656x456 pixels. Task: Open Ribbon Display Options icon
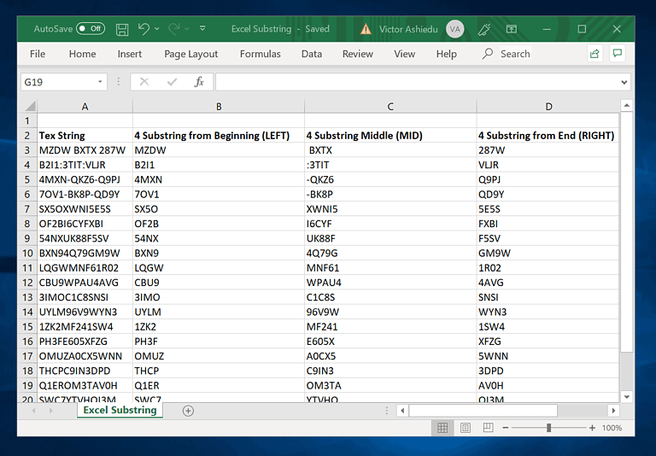pos(512,29)
